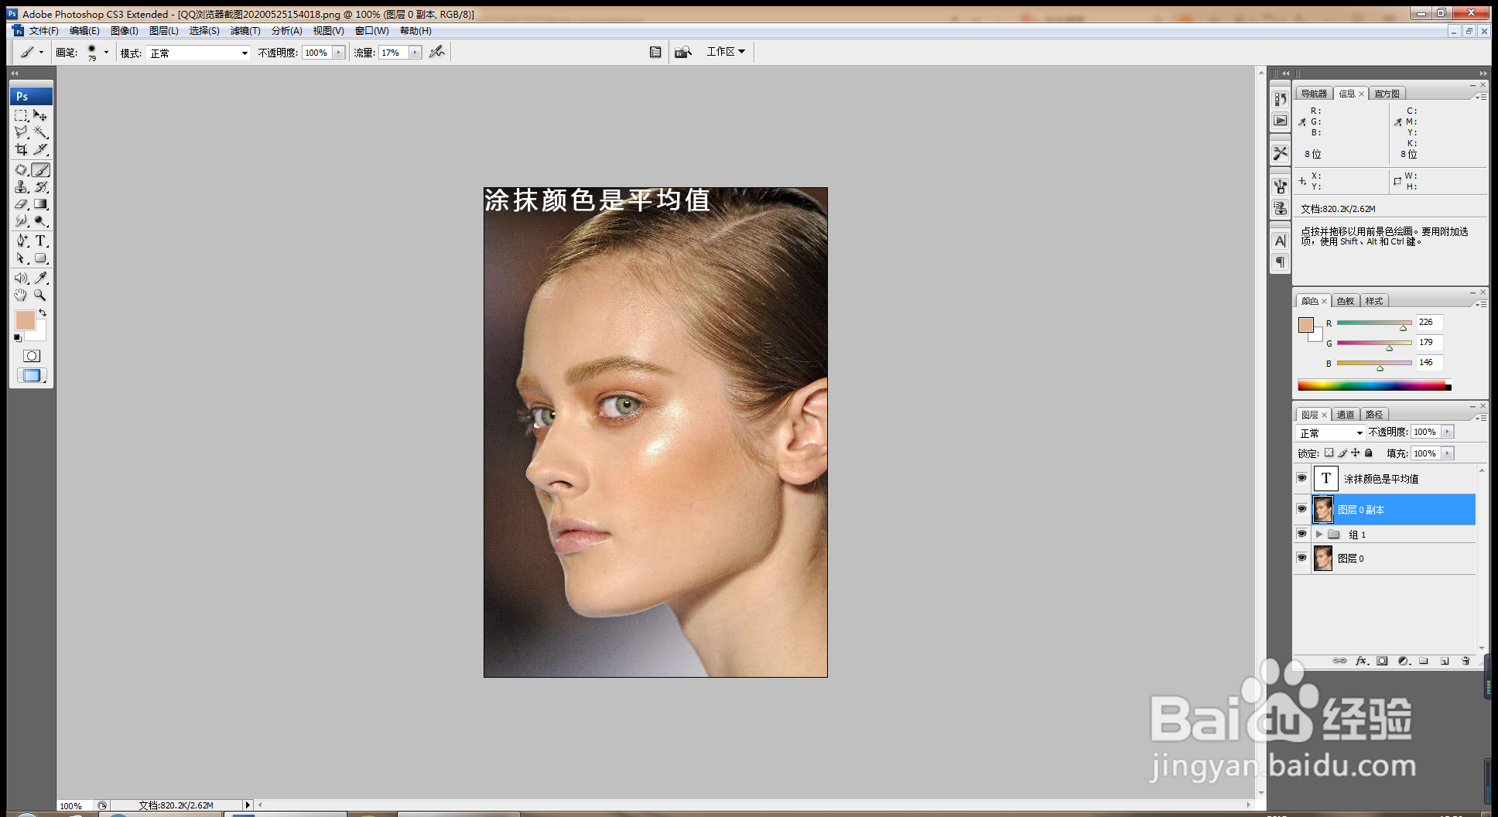This screenshot has height=817, width=1498.
Task: Switch to 通道 tab
Action: point(1346,415)
